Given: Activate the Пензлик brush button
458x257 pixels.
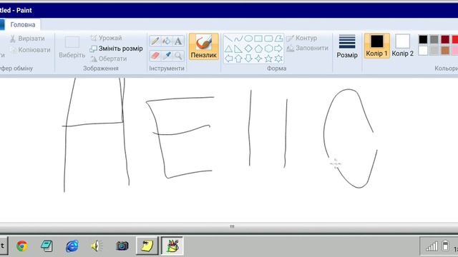Looking at the screenshot, I should coord(203,46).
